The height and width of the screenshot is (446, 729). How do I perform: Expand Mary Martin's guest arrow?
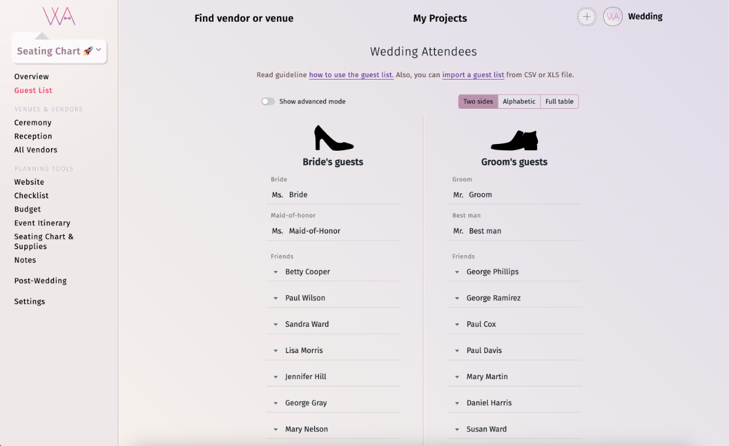457,377
